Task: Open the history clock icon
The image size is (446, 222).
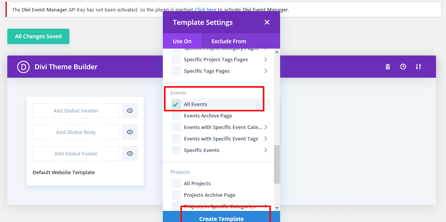Action: pos(403,67)
